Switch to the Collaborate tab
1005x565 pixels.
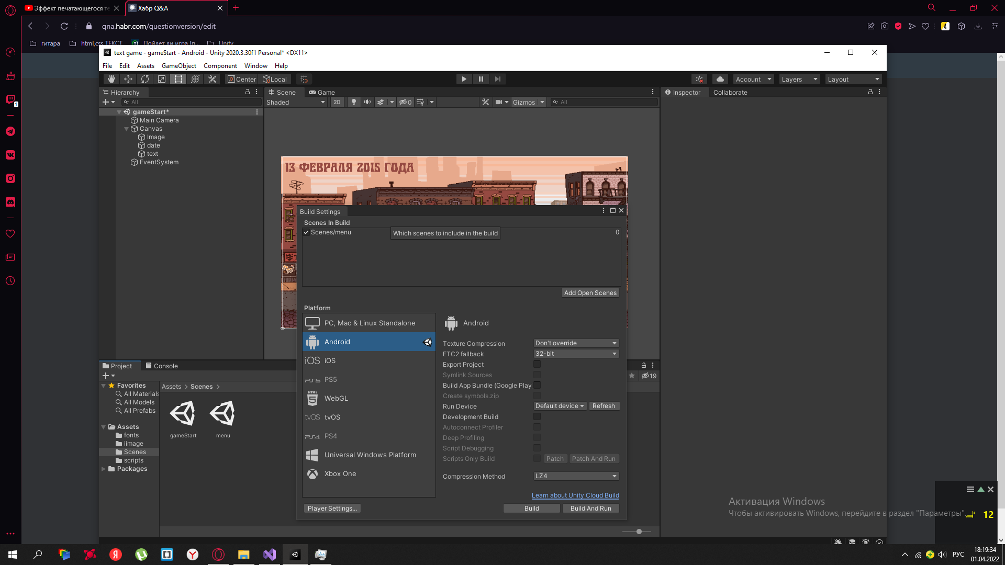[730, 92]
